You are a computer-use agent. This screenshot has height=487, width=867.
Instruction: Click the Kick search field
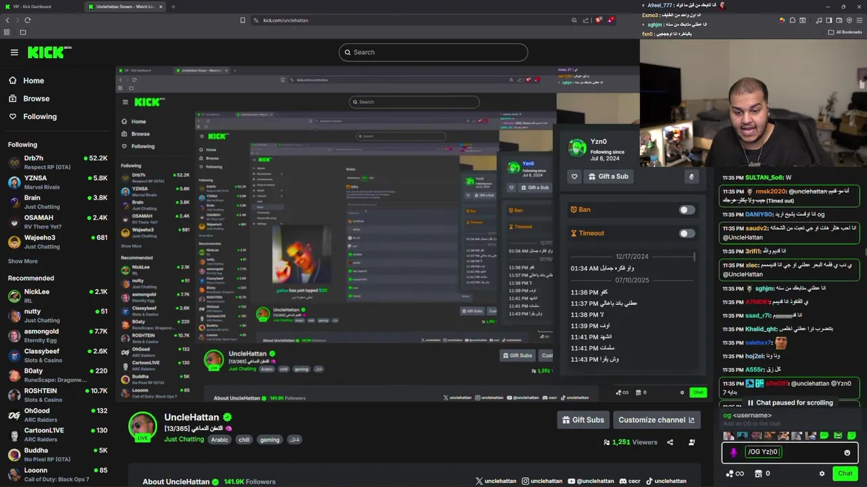(x=433, y=52)
